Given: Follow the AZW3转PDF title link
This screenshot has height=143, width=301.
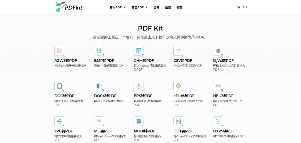Looking at the screenshot, I should pyautogui.click(x=66, y=61).
